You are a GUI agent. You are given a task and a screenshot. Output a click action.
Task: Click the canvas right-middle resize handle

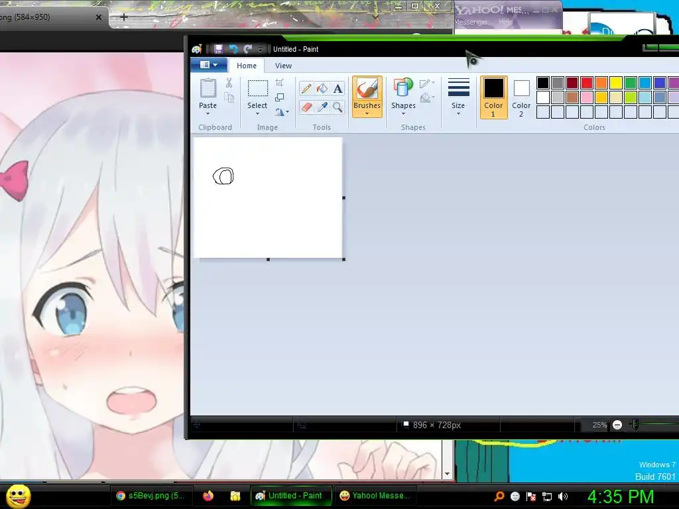point(344,198)
